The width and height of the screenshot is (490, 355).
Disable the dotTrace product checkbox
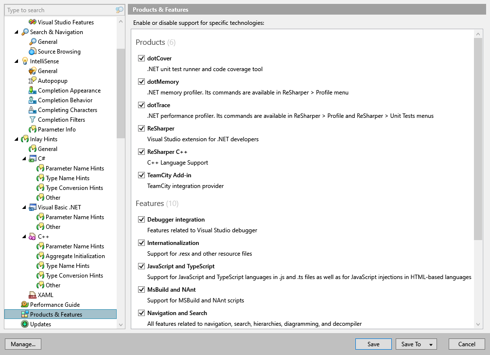[141, 105]
